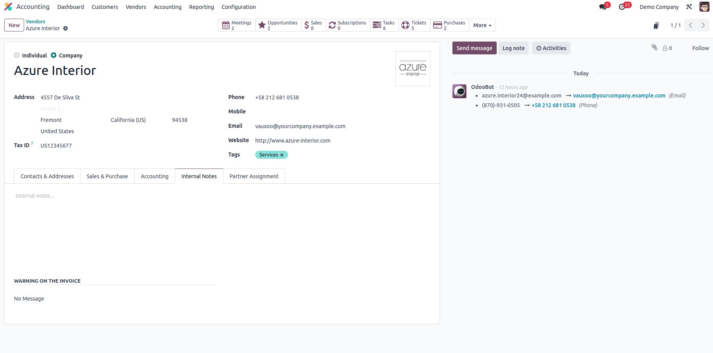Go to Dashboard menu item
This screenshot has height=353, width=713.
[71, 7]
